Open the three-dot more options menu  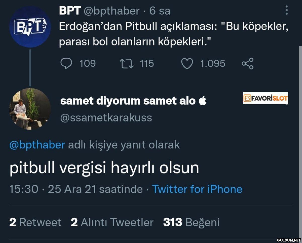click(286, 11)
